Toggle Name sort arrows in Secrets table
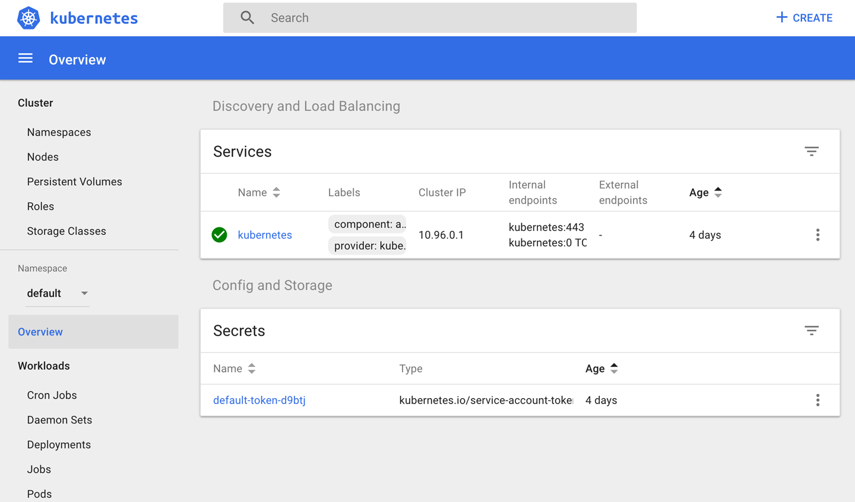Screen dimensions: 855x502 [251, 368]
